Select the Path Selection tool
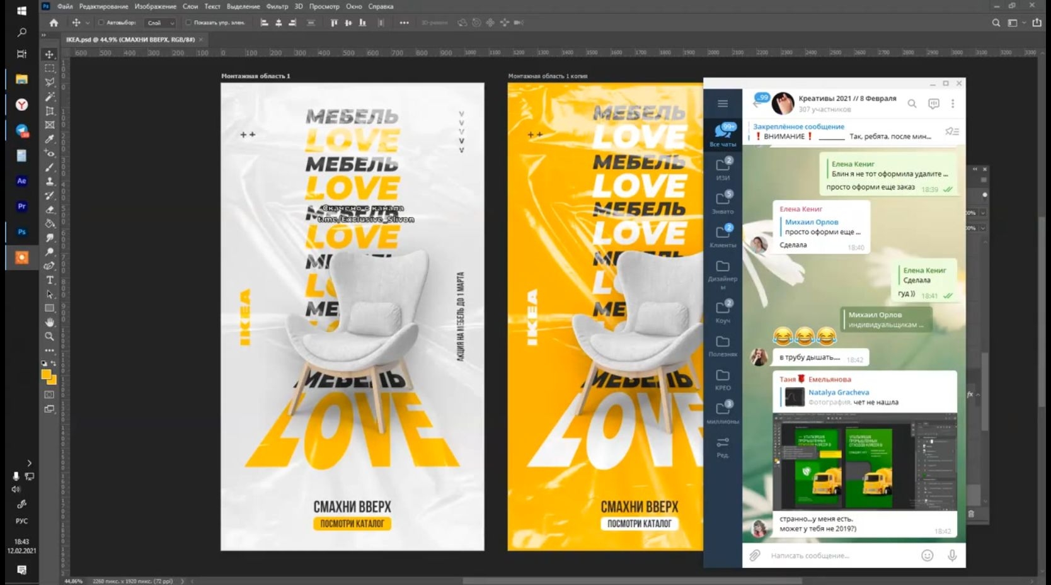 (x=50, y=294)
